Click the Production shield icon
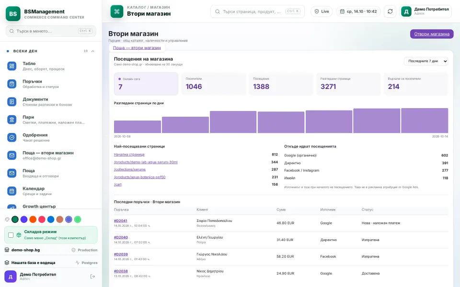This screenshot has width=460, height=287. click(74, 250)
